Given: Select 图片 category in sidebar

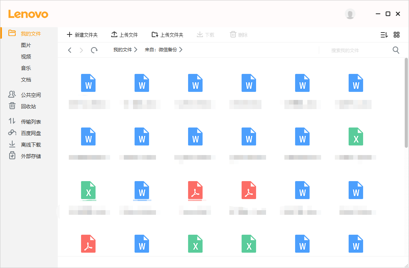Looking at the screenshot, I should (26, 45).
